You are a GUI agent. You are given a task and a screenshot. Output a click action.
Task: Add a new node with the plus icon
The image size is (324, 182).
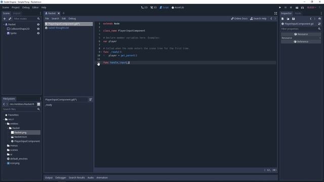pyautogui.click(x=5, y=19)
